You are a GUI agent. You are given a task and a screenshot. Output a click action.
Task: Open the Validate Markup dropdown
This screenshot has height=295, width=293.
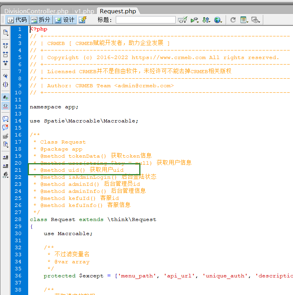194,20
